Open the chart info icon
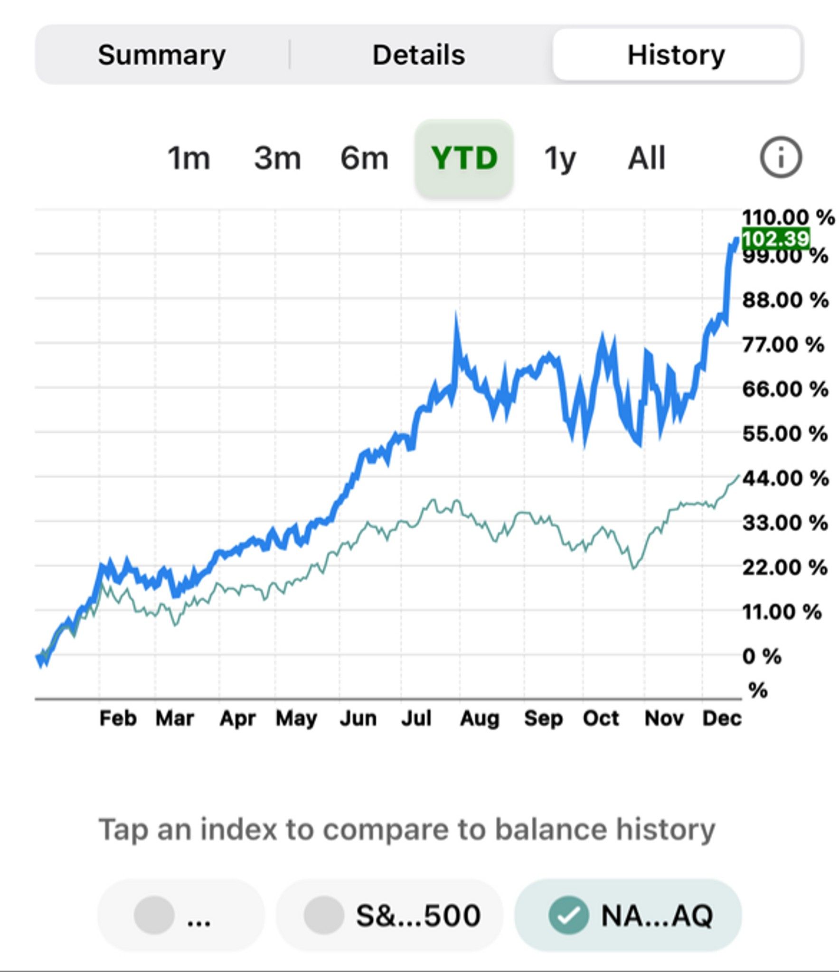The image size is (839, 972). coord(781,158)
